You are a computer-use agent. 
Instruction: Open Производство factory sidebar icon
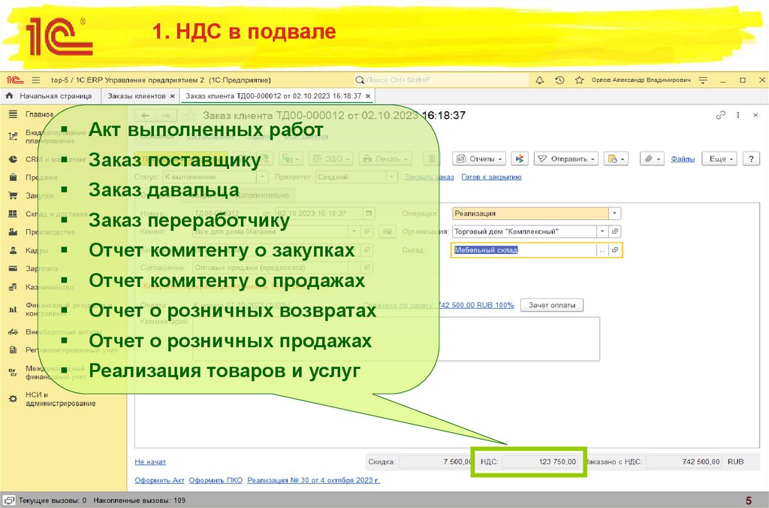[x=14, y=231]
